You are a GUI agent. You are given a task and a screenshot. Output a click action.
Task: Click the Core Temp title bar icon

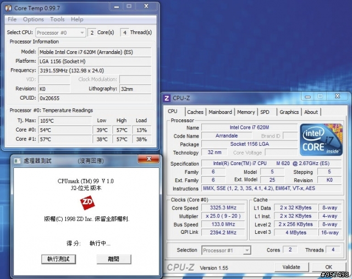pyautogui.click(x=8, y=8)
